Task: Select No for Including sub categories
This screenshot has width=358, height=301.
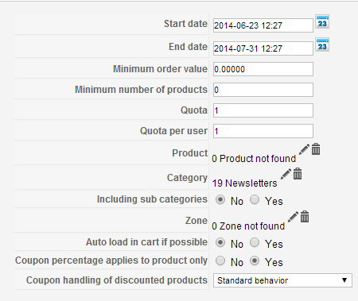Action: coord(220,199)
